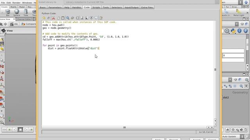Click the network view search magnifier icon

point(241,86)
